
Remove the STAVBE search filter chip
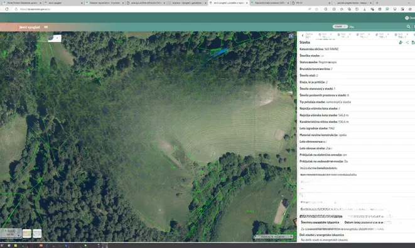(345, 26)
